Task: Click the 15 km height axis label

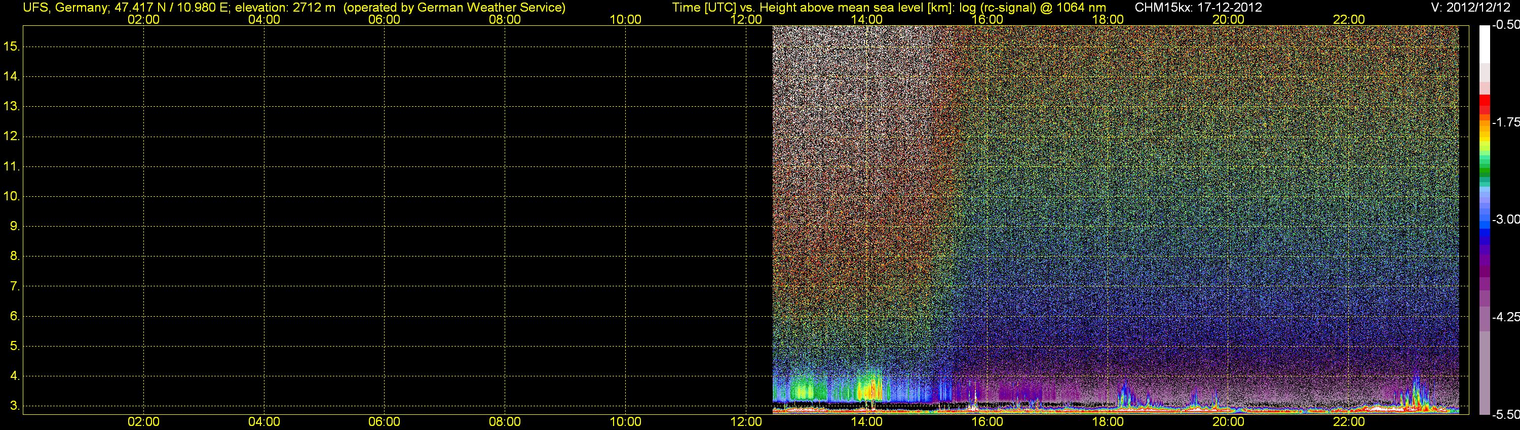Action: point(11,47)
